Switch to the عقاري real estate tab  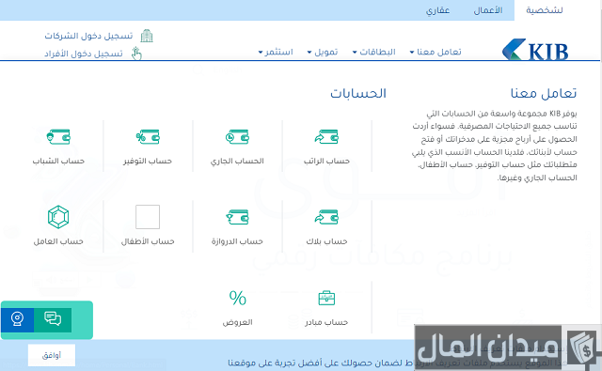[437, 10]
